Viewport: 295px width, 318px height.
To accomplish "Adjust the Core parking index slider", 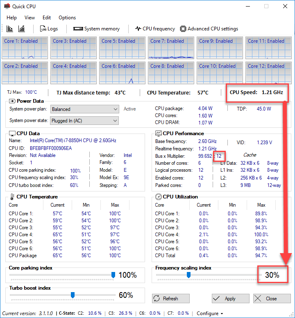I will [113, 275].
